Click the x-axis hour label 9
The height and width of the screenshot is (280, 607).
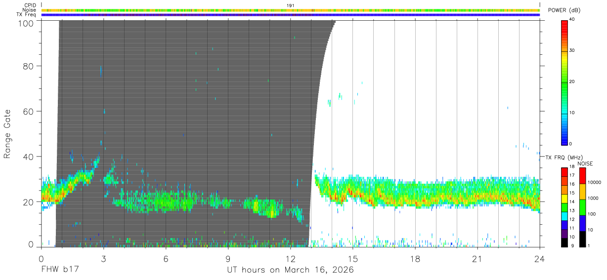point(228,258)
